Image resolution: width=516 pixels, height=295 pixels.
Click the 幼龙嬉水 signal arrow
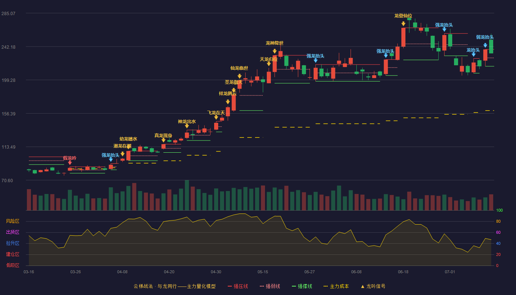pyautogui.click(x=128, y=146)
